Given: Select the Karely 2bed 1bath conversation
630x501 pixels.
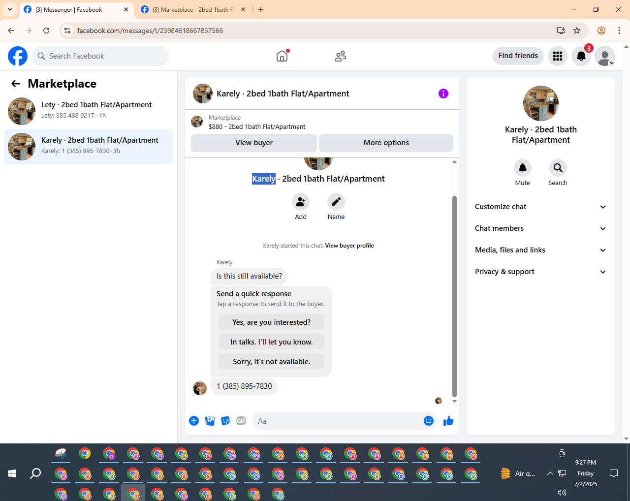Looking at the screenshot, I should (x=89, y=147).
